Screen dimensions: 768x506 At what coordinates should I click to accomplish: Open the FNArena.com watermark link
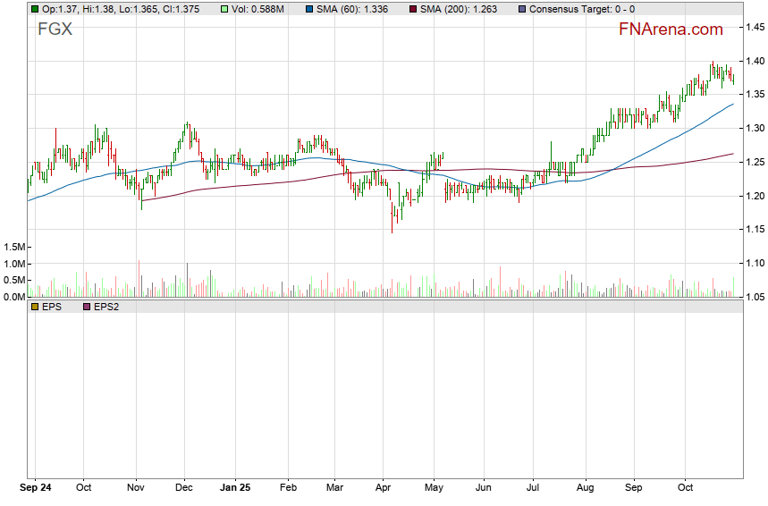[671, 30]
